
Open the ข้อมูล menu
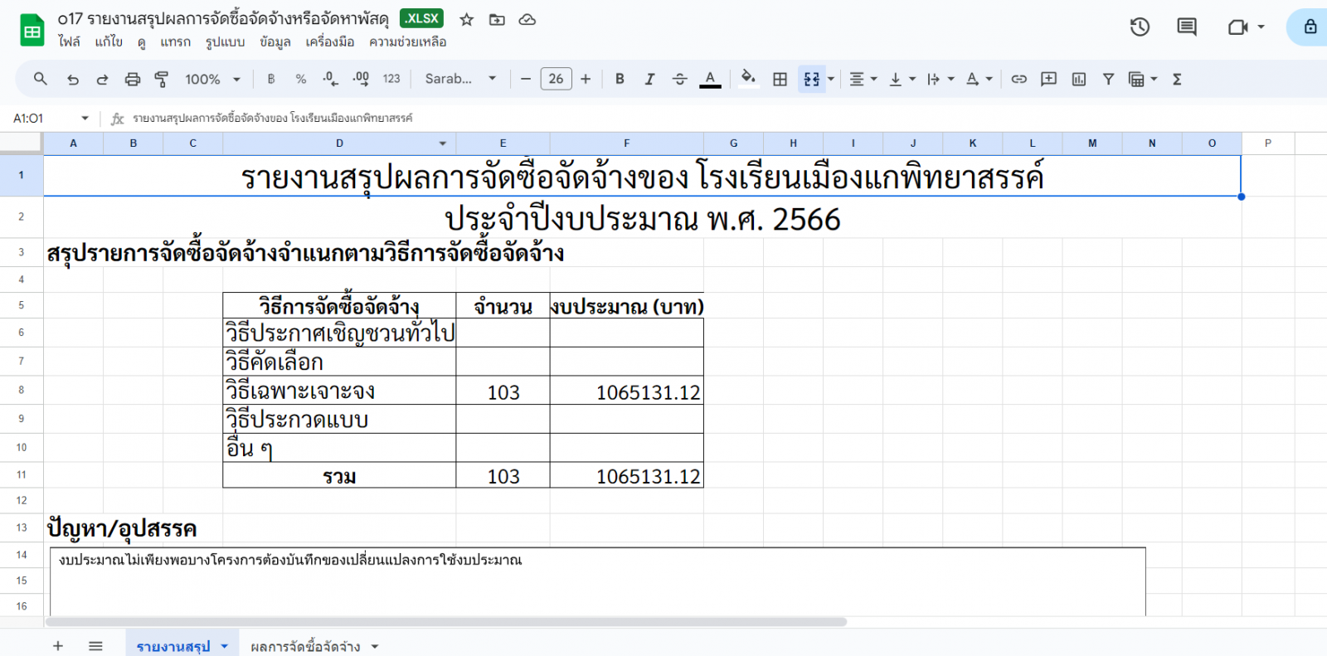[x=275, y=41]
